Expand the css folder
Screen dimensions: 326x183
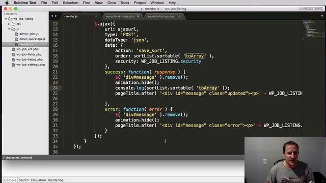click(x=9, y=24)
